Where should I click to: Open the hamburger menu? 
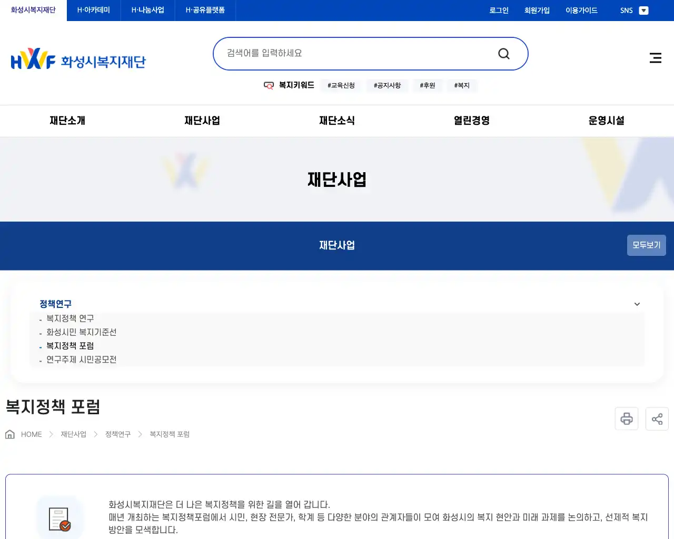[x=655, y=58]
